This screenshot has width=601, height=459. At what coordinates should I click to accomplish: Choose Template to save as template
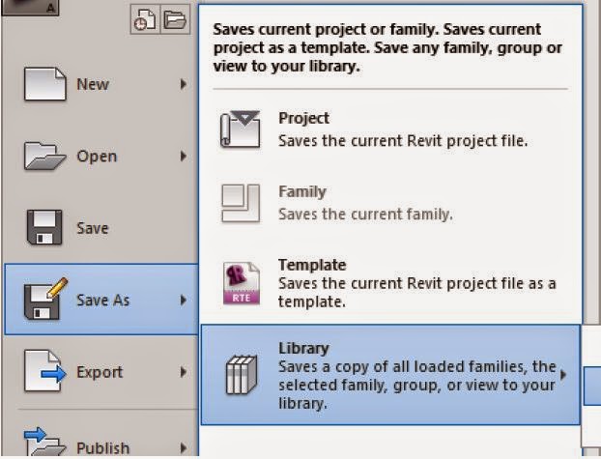[x=389, y=283]
